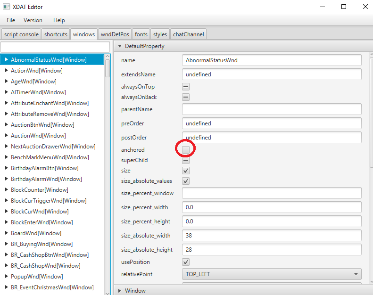373x295 pixels.
Task: Click the empty parentName field
Action: click(272, 109)
